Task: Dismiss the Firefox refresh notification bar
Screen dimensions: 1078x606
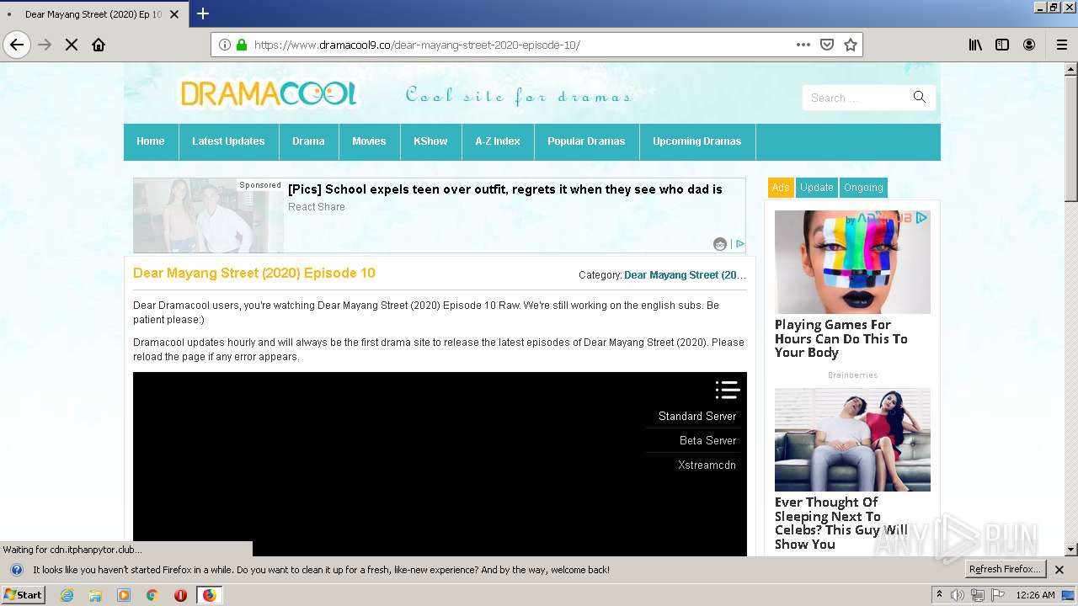Action: point(1059,570)
